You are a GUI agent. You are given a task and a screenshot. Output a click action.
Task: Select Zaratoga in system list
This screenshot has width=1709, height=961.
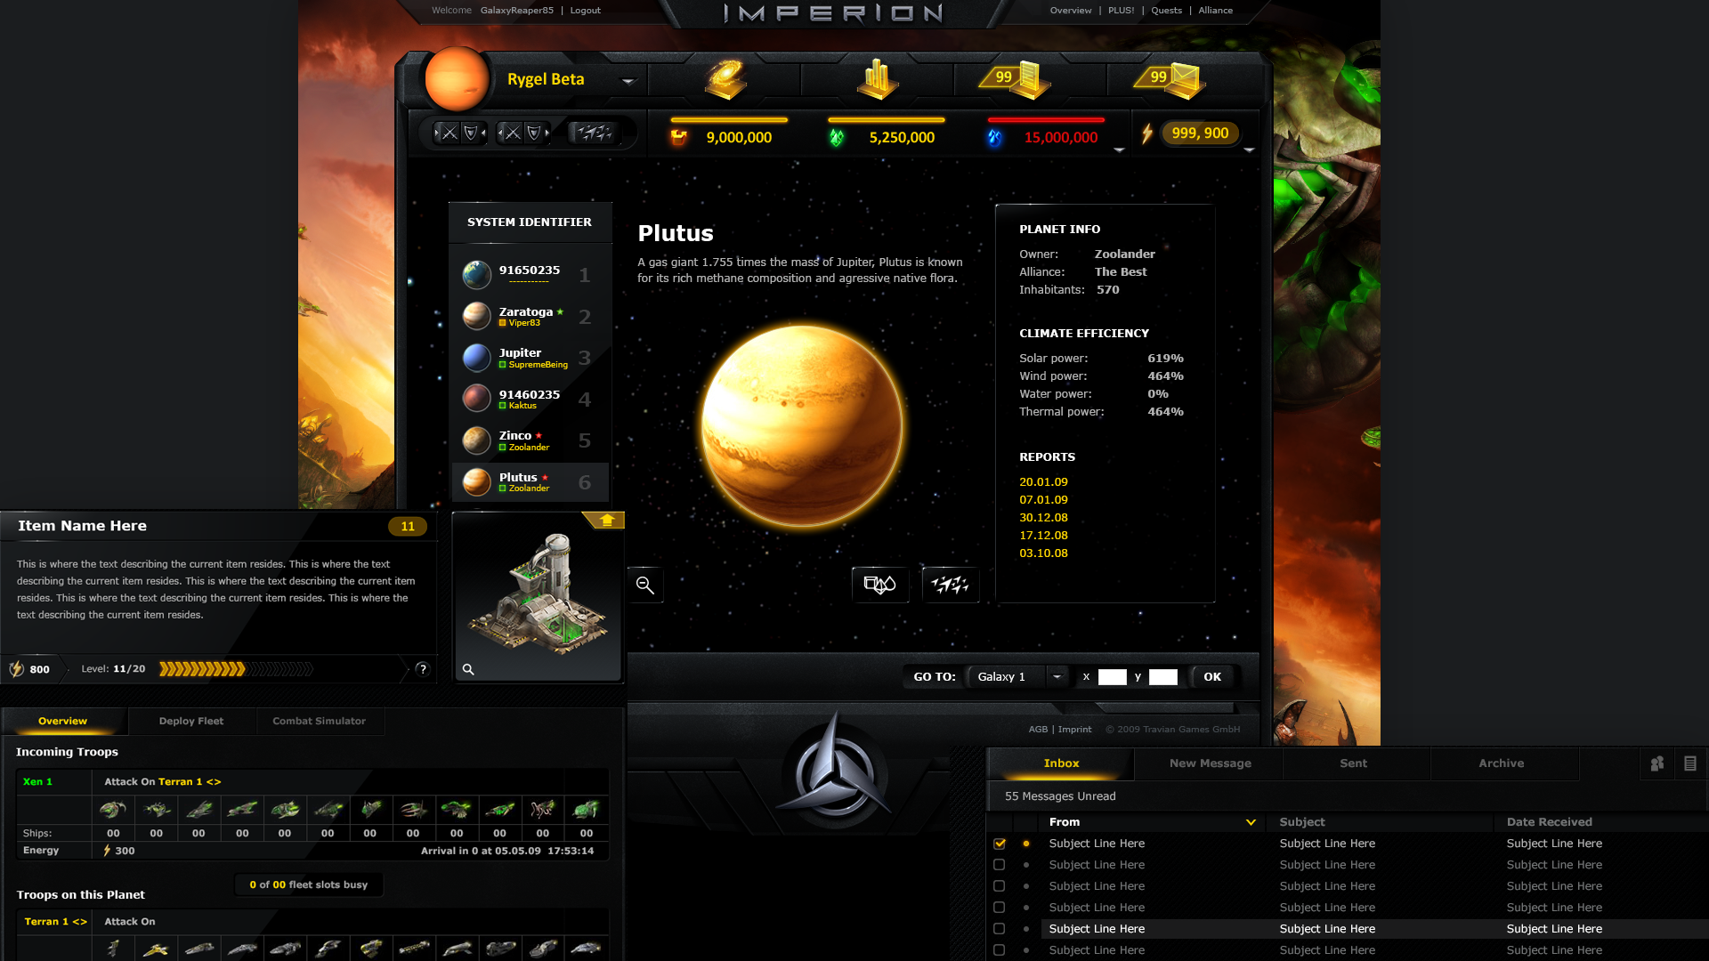(531, 317)
